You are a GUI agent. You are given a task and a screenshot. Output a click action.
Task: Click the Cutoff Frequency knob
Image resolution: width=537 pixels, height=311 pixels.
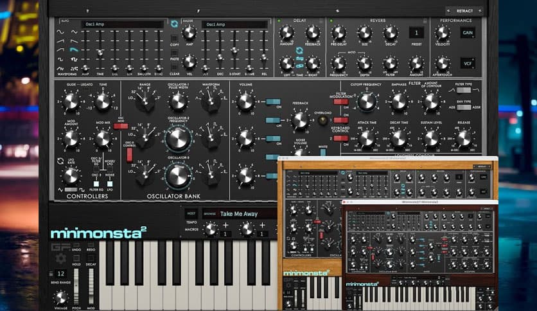(367, 102)
